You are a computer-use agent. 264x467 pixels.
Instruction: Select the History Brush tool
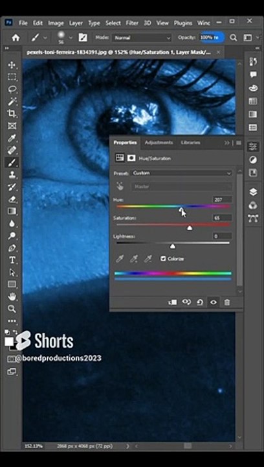click(x=12, y=187)
